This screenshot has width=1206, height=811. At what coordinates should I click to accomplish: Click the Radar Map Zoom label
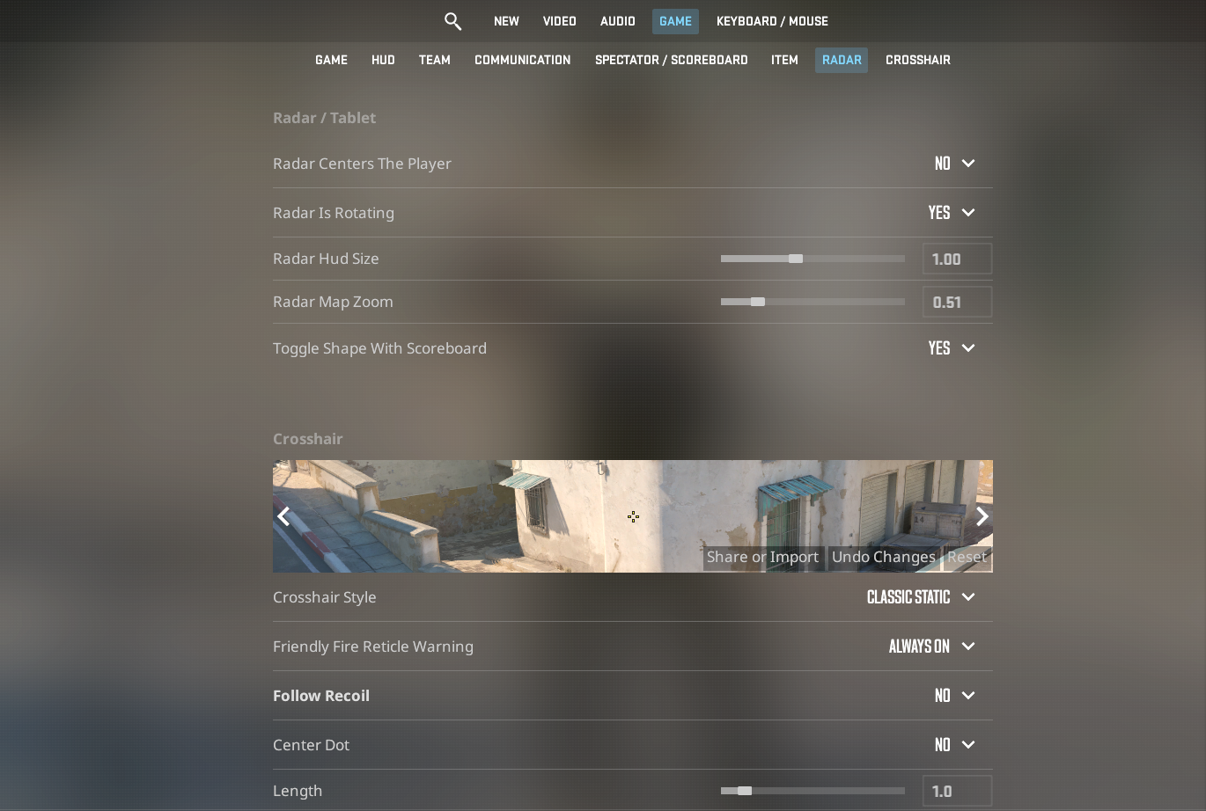pyautogui.click(x=333, y=302)
